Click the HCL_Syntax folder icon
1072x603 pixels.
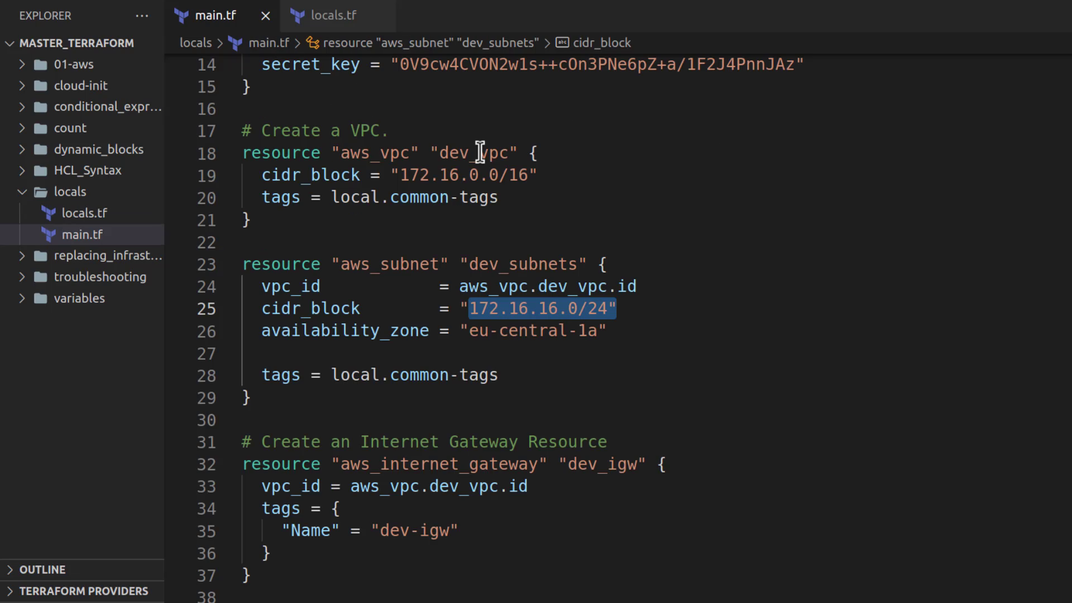[x=40, y=171]
